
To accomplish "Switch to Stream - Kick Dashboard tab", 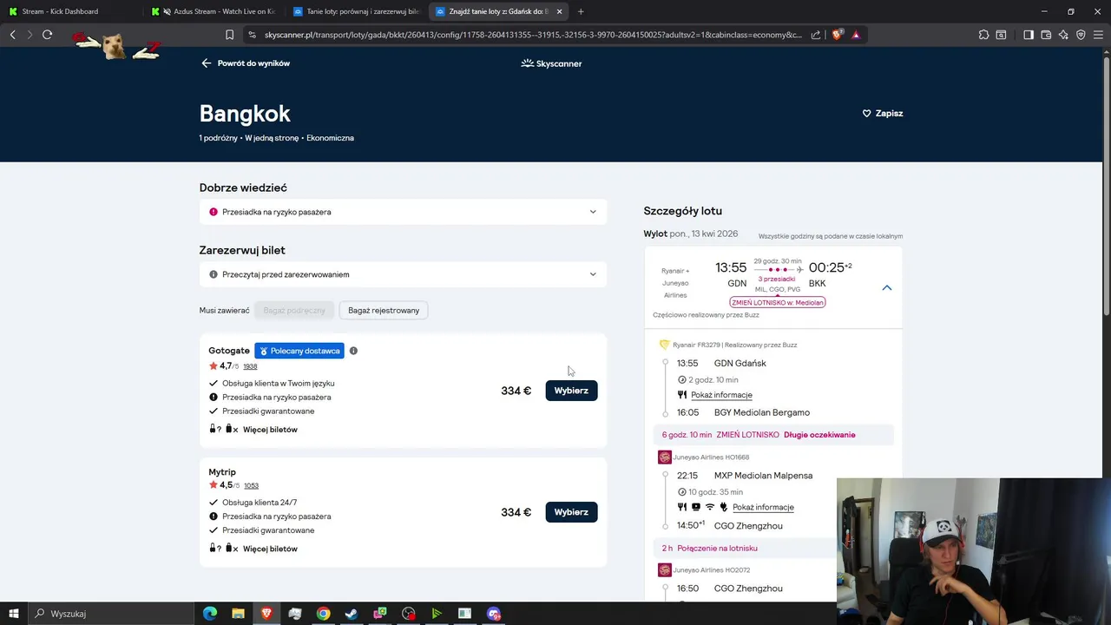I will coord(69,11).
